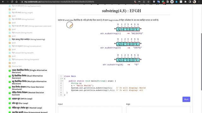
Task: Open the water drop extension icon
Action: pos(176,2)
